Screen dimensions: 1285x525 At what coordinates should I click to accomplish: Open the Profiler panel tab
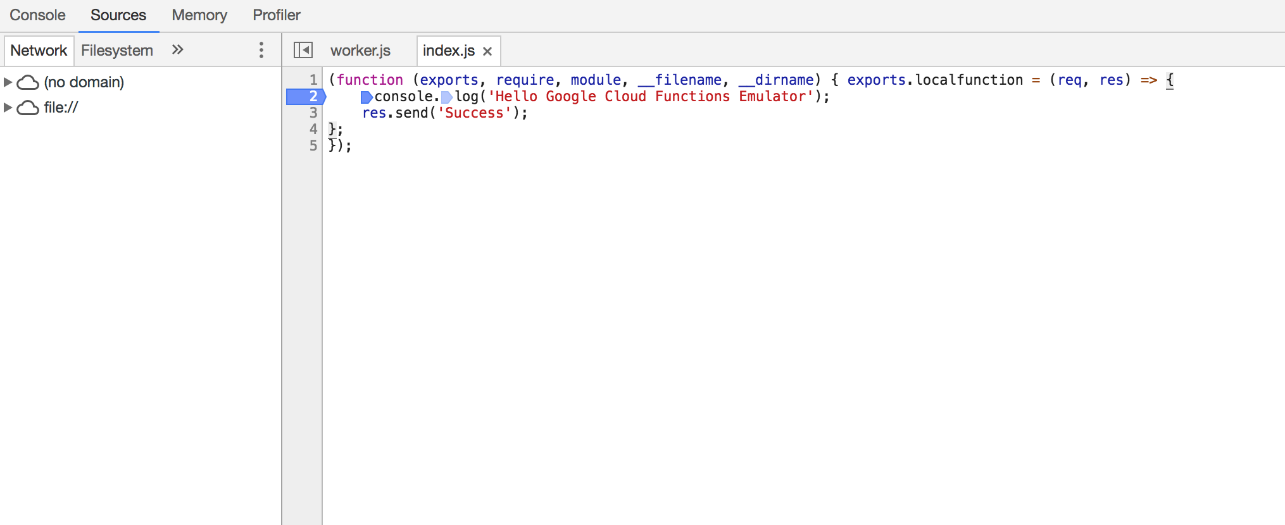[277, 15]
